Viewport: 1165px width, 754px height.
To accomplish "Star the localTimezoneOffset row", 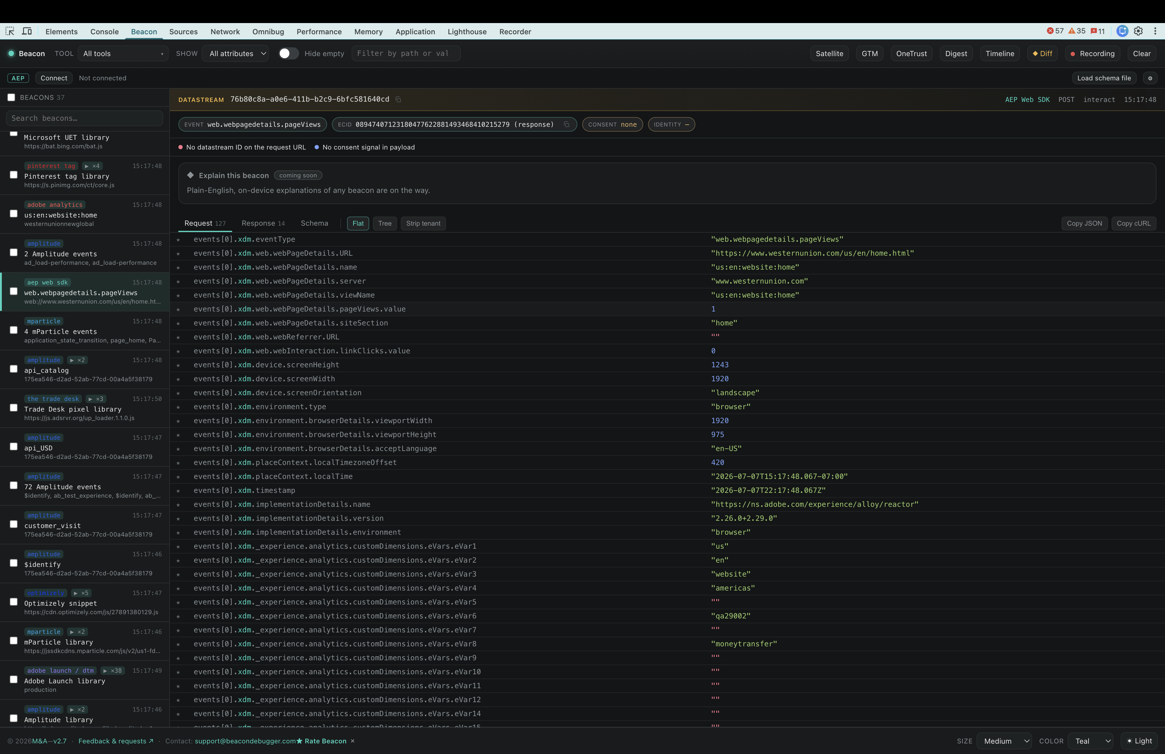I will (179, 463).
